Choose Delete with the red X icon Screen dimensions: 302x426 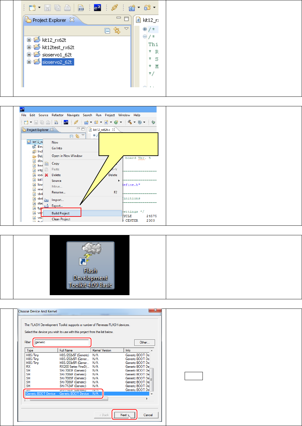pos(82,175)
